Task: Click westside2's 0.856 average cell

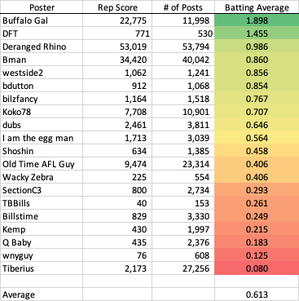Action: coord(257,73)
